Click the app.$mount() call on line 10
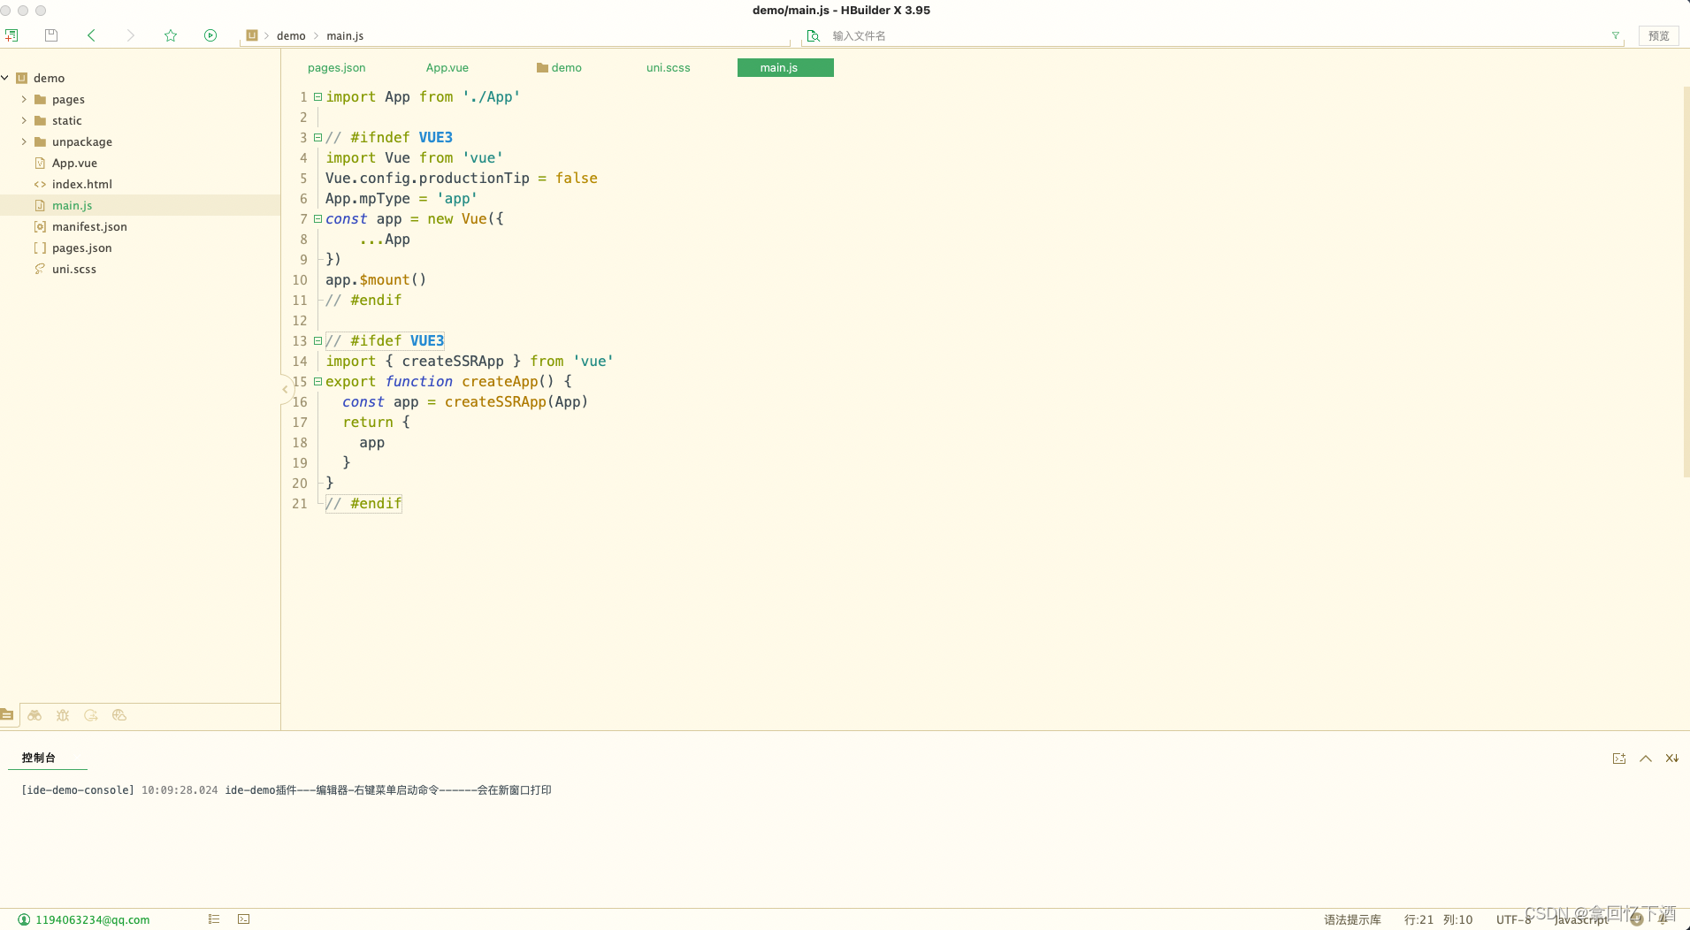 [376, 280]
